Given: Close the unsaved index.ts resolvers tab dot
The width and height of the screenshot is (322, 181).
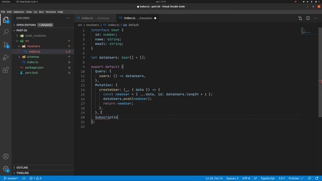Looking at the screenshot, I should [x=155, y=18].
